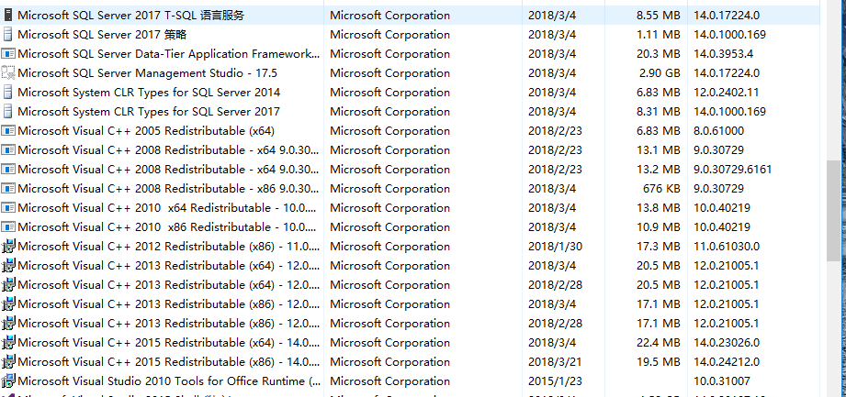846x397 pixels.
Task: Click the Visual C++ 2012 Redistributable (x86) installer icon
Action: (8, 247)
